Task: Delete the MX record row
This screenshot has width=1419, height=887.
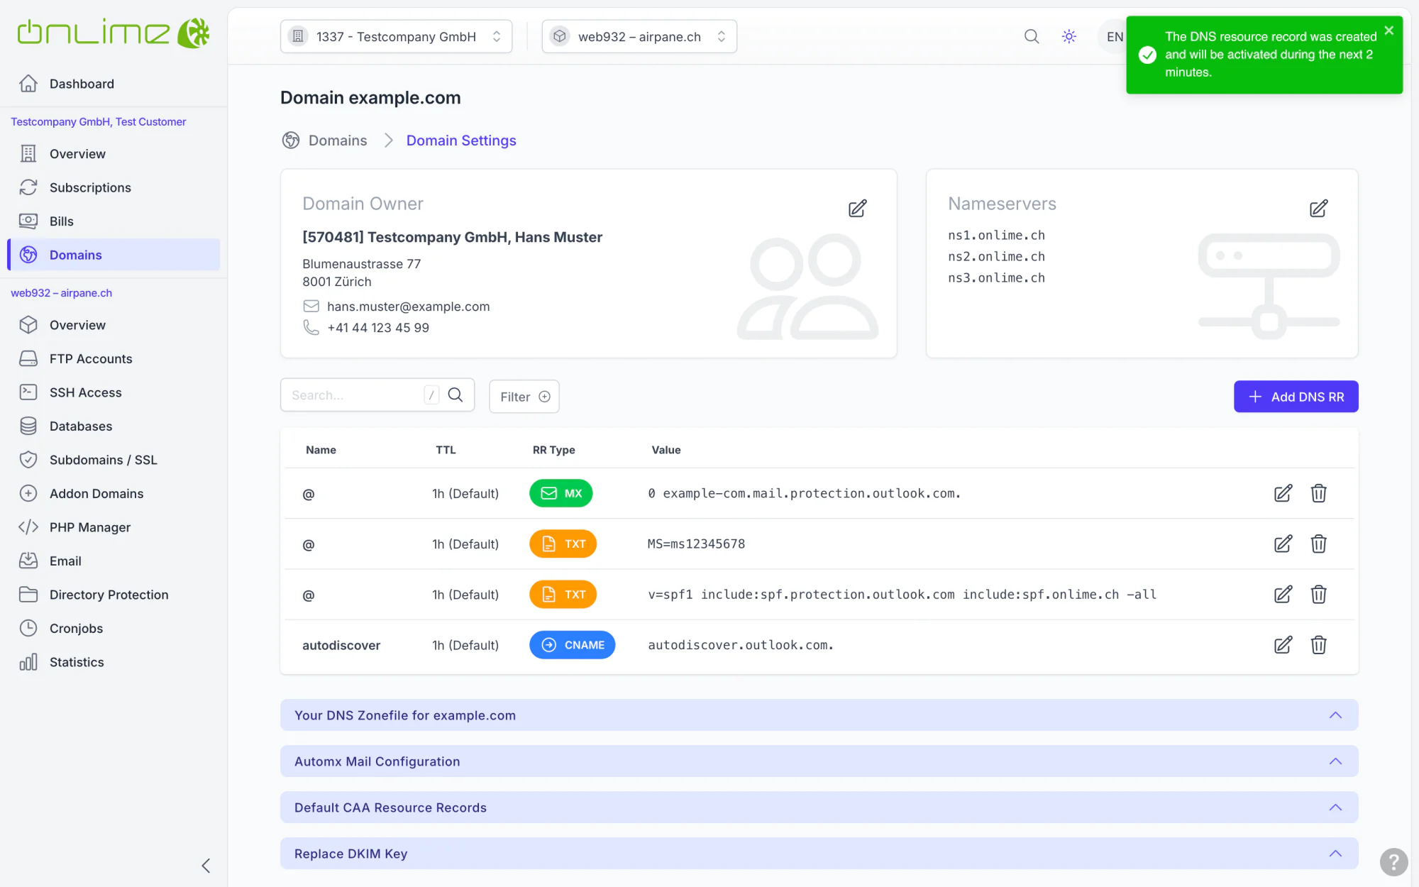Action: click(1318, 493)
